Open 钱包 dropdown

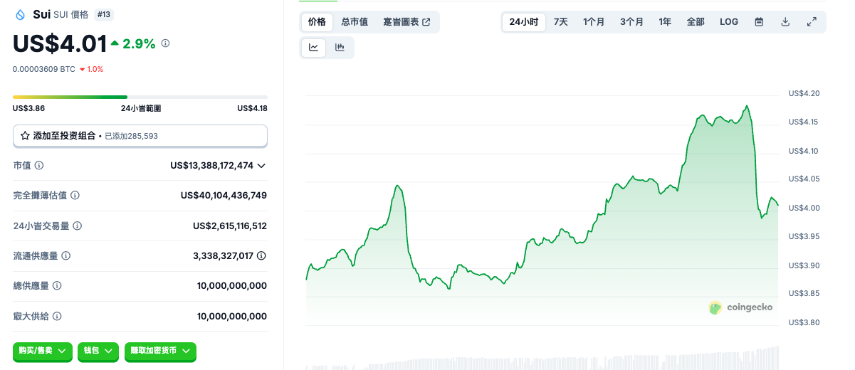click(x=98, y=351)
